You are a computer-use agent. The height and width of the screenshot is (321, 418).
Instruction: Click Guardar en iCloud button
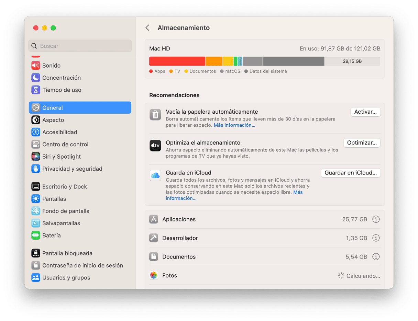pos(351,173)
